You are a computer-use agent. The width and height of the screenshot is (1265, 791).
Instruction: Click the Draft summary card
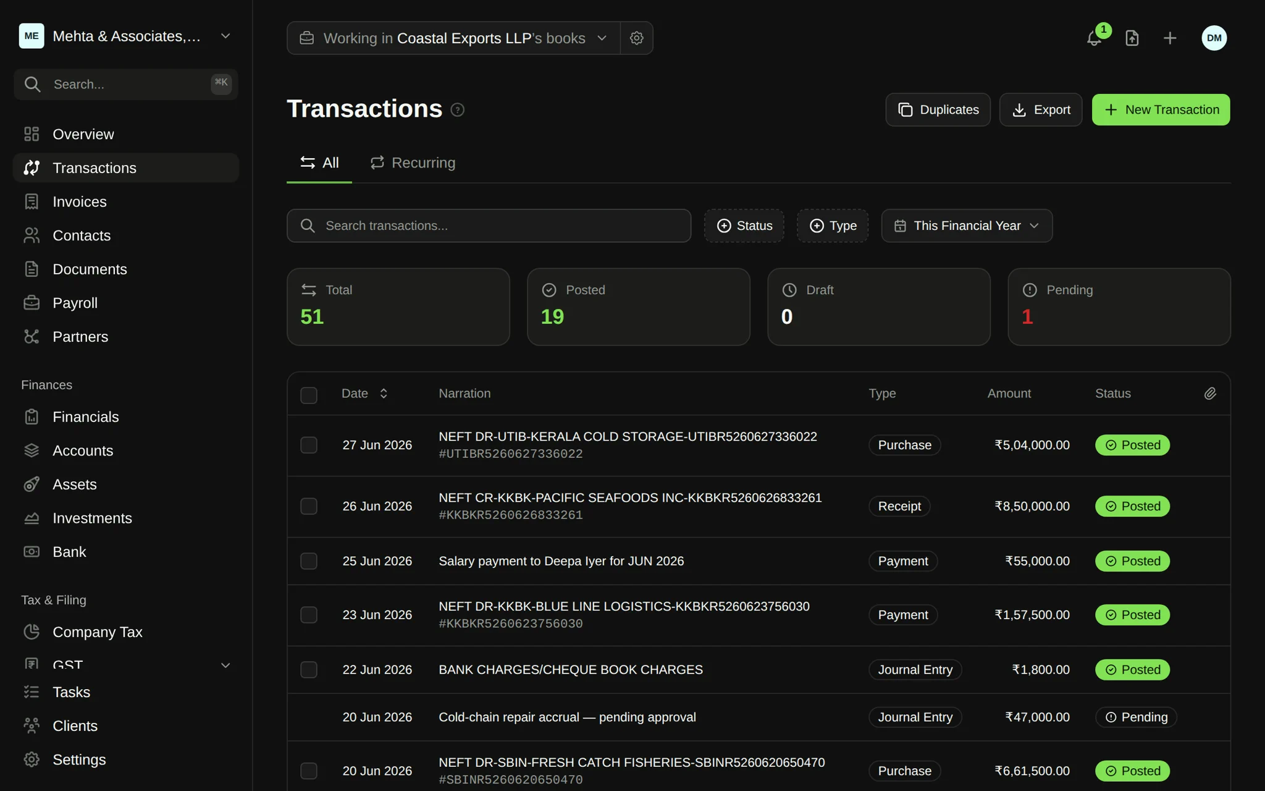(878, 307)
